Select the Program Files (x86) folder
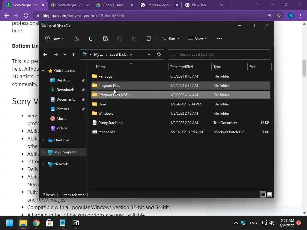Image resolution: width=307 pixels, height=230 pixels. click(x=181, y=95)
